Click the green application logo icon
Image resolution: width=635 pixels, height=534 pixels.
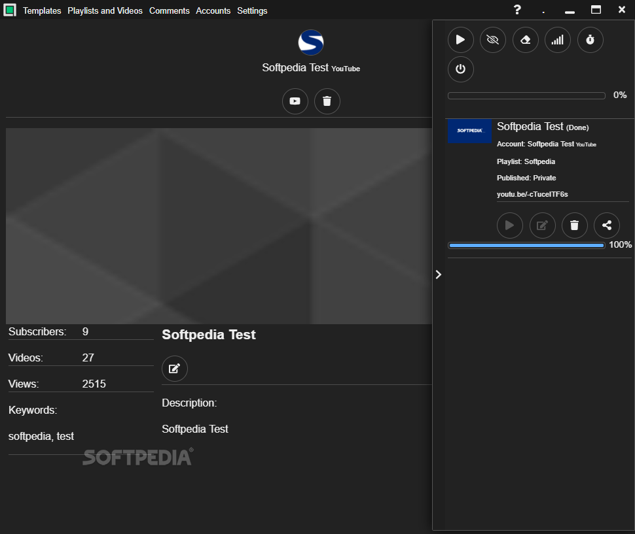(10, 10)
